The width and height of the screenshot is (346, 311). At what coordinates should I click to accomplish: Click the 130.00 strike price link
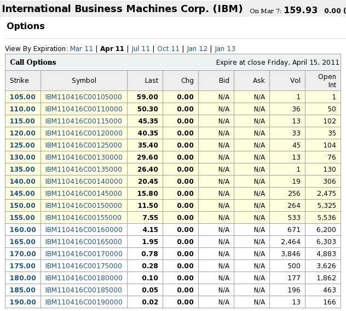[x=22, y=157]
